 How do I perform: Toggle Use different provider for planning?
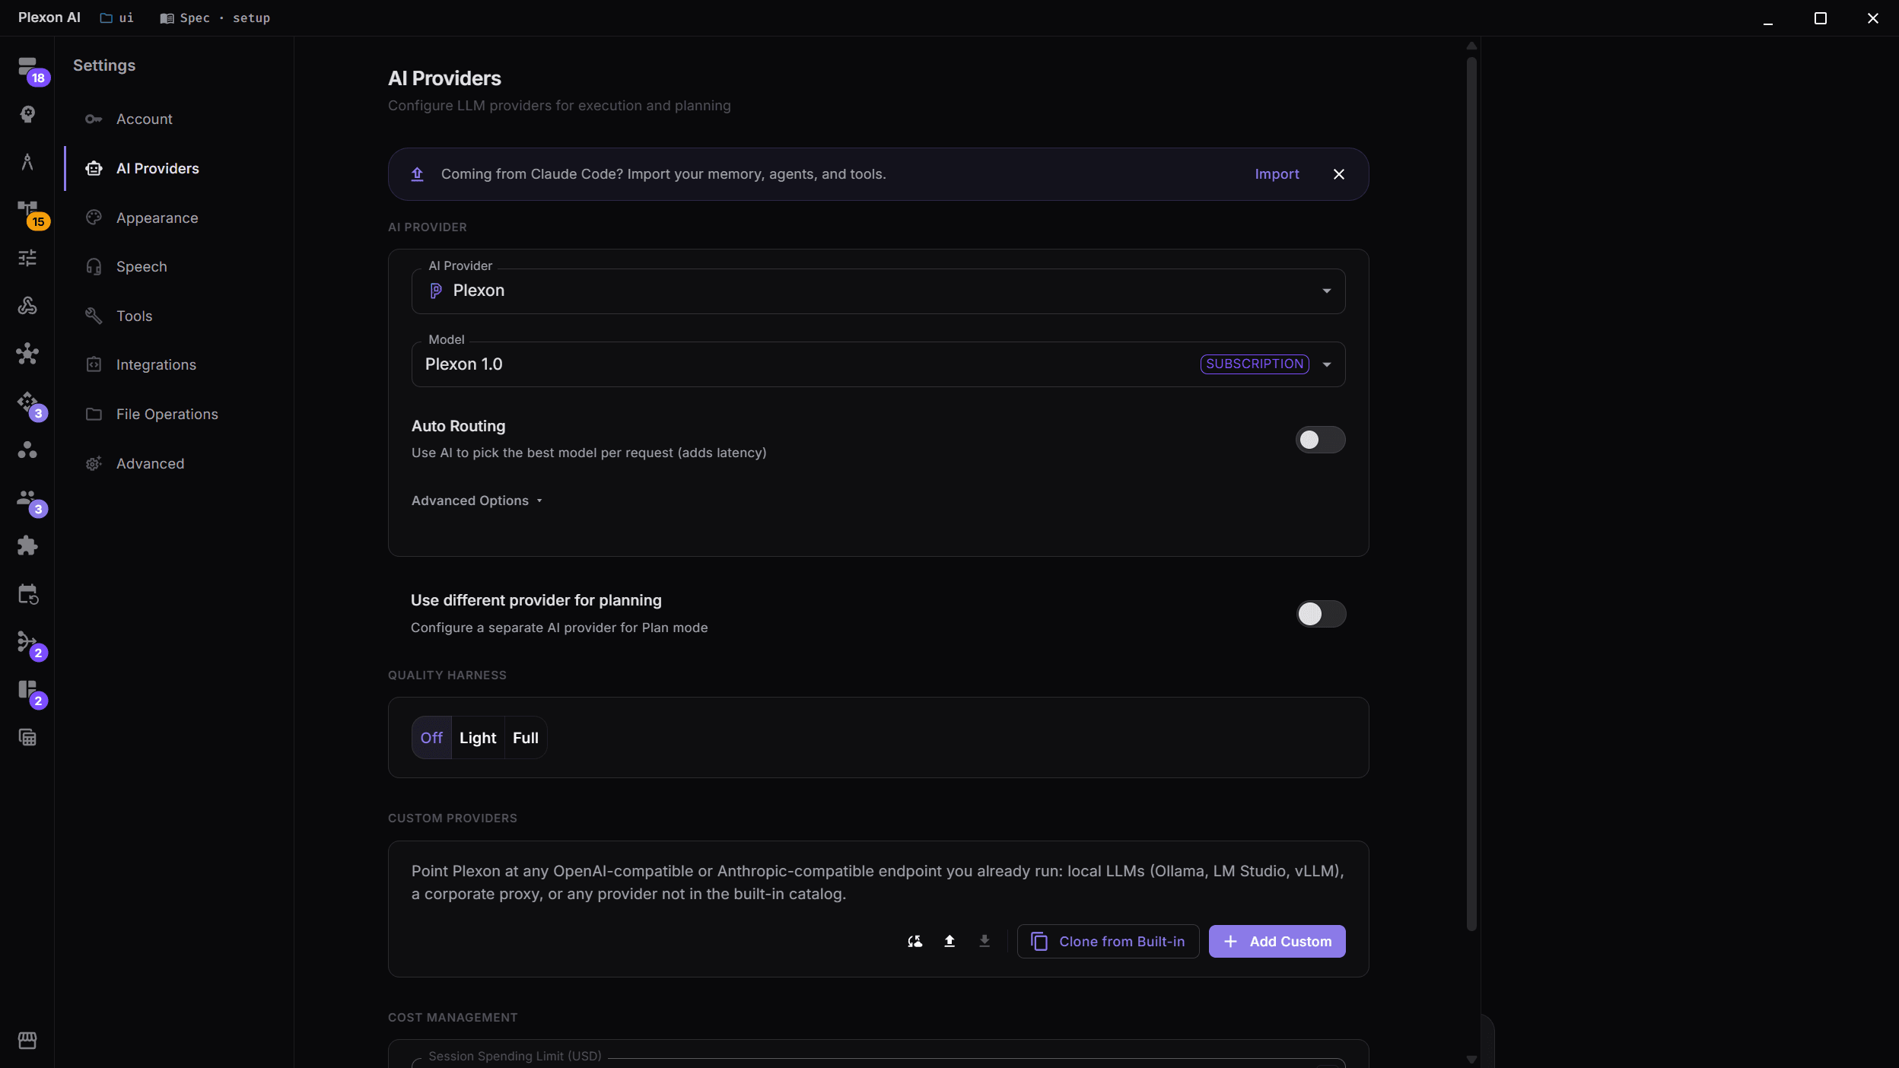tap(1321, 614)
